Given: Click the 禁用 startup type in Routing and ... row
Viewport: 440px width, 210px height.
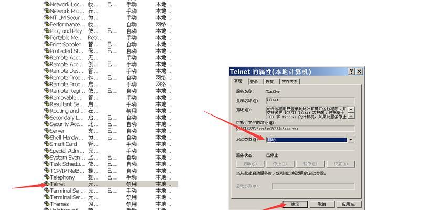Looking at the screenshot, I should [x=131, y=111].
